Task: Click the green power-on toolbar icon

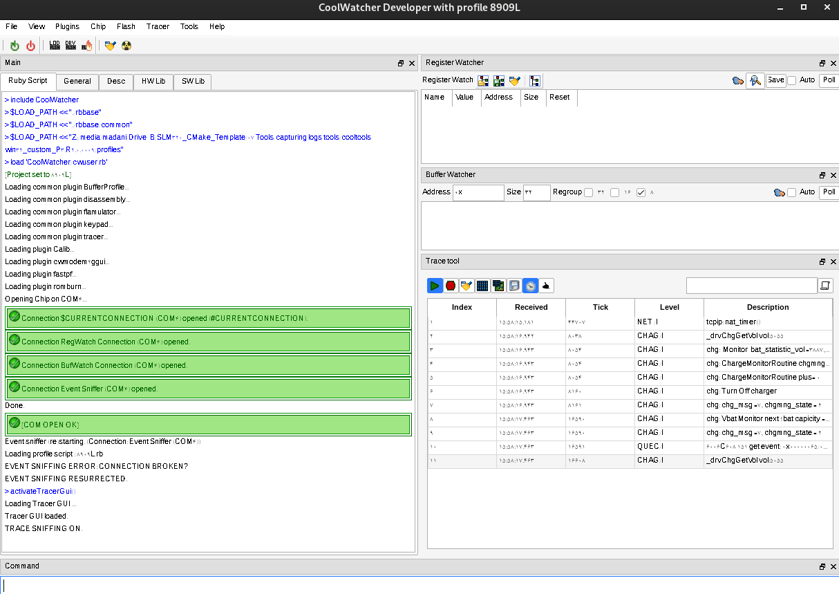Action: 15,46
